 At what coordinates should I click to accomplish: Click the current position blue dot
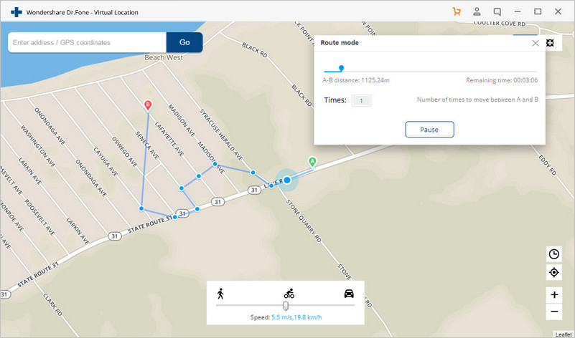pyautogui.click(x=287, y=180)
